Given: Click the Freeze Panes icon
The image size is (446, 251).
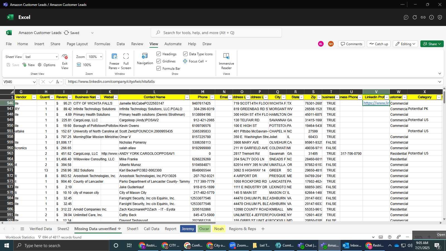Looking at the screenshot, I should coord(114,56).
